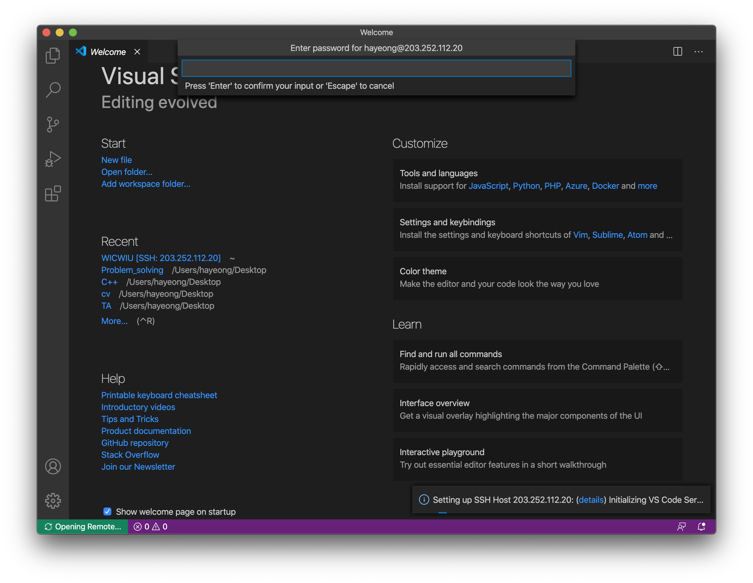
Task: Open the Accounts menu icon
Action: tap(53, 466)
